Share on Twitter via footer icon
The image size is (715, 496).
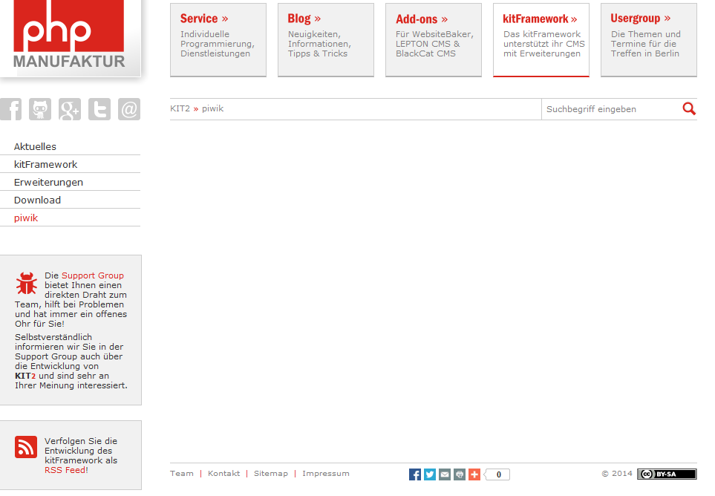pos(430,474)
